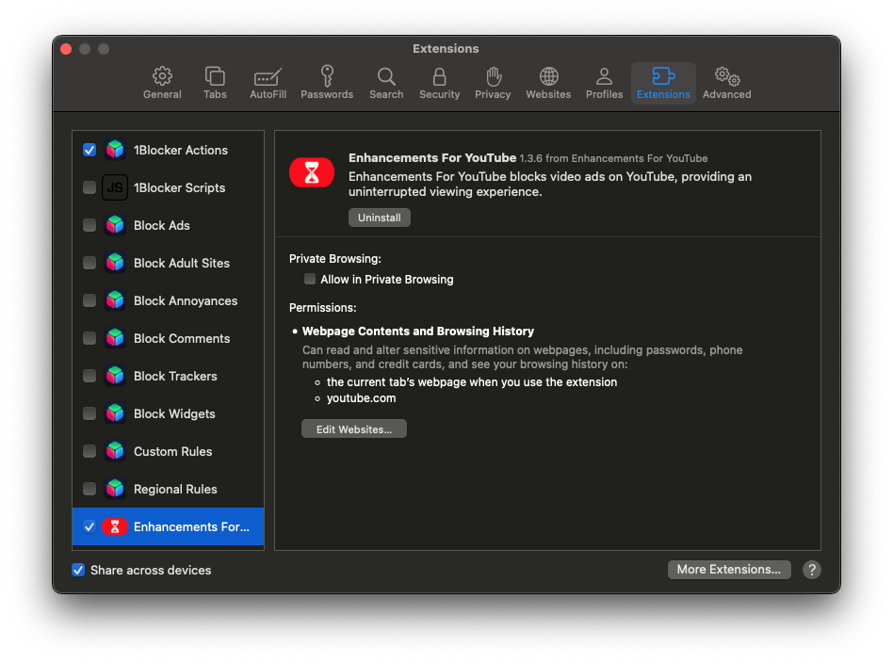This screenshot has width=893, height=663.
Task: Click 'Webpage Contents and Browsing History' heading
Action: click(x=418, y=331)
